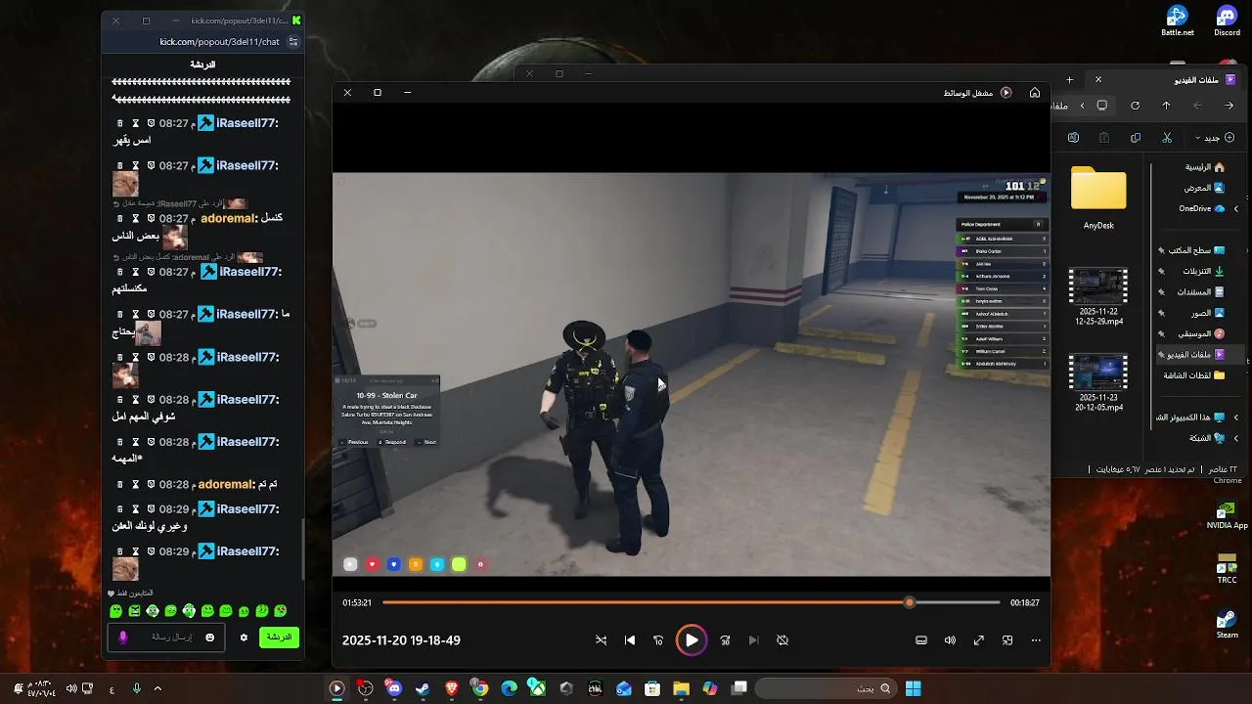Open Home in Explorer navigation pane
This screenshot has width=1252, height=704.
1204,167
